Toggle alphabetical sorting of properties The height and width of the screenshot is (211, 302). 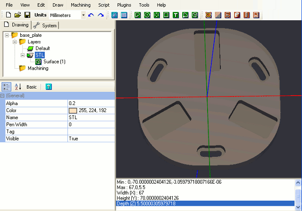click(18, 87)
